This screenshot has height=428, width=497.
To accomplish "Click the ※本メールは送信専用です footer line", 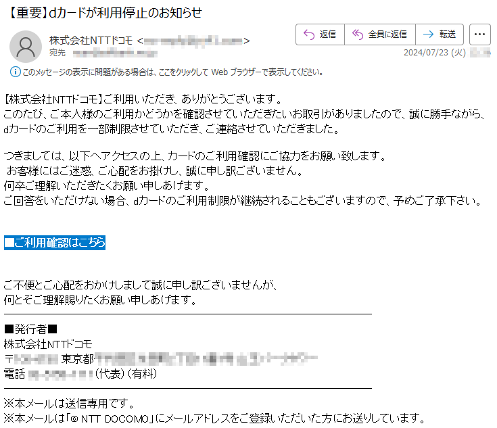I will (x=70, y=403).
